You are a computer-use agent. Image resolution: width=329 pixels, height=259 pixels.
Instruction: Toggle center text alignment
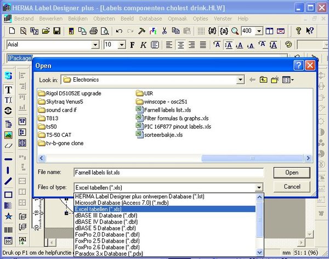[x=180, y=44]
